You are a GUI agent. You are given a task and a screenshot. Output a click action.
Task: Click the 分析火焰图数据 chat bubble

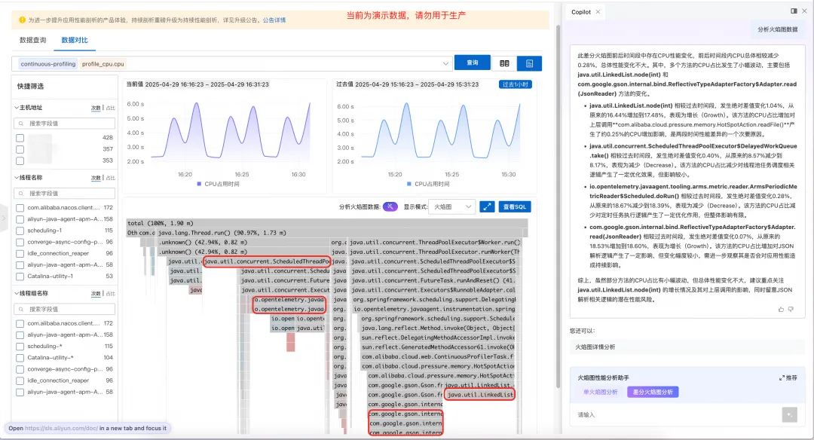tap(777, 29)
